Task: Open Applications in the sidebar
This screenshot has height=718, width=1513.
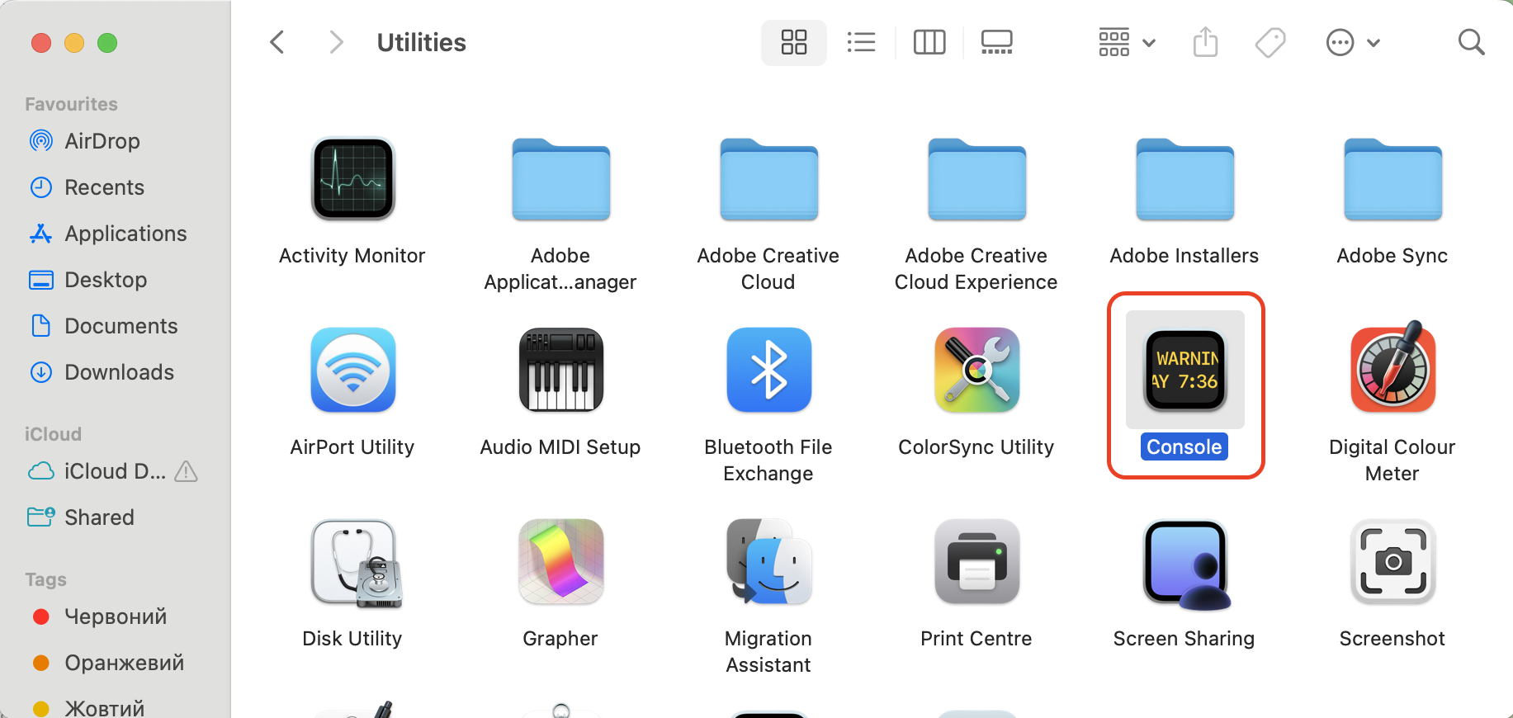Action: (125, 234)
